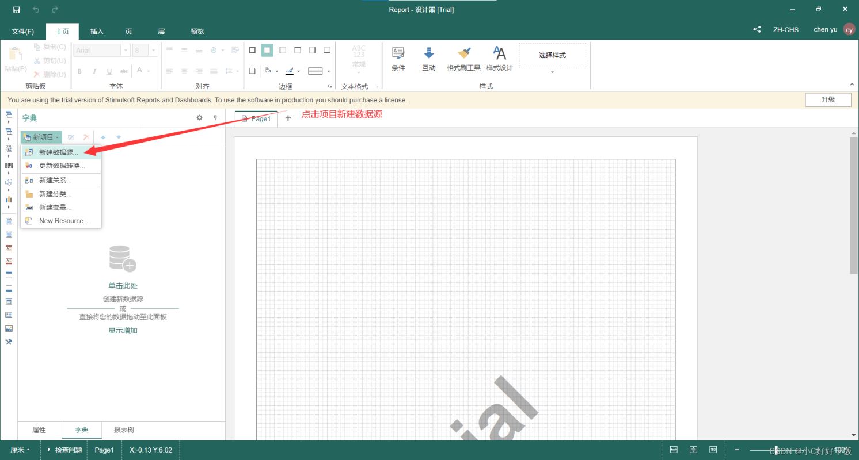The image size is (859, 460).
Task: Toggle the strikethrough abc button
Action: 124,71
